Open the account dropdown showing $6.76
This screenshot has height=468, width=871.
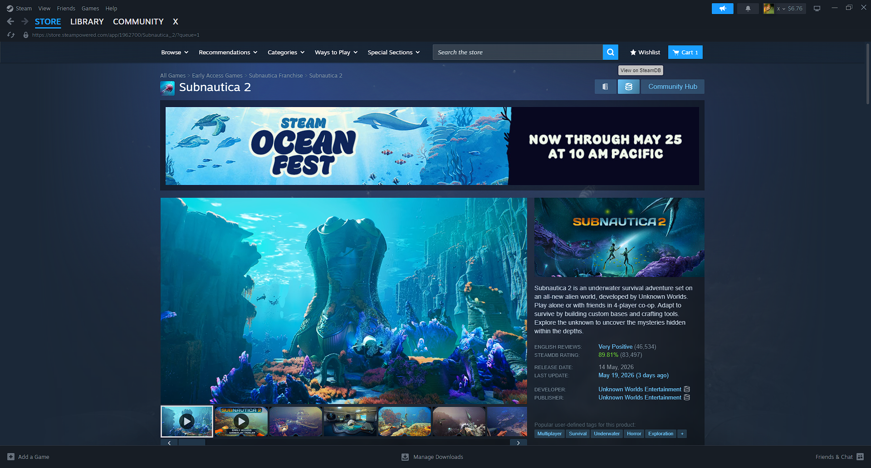coord(790,8)
